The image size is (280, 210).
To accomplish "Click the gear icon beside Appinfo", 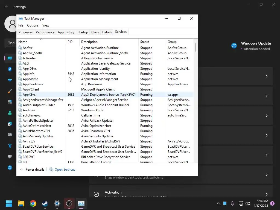I will (20, 74).
